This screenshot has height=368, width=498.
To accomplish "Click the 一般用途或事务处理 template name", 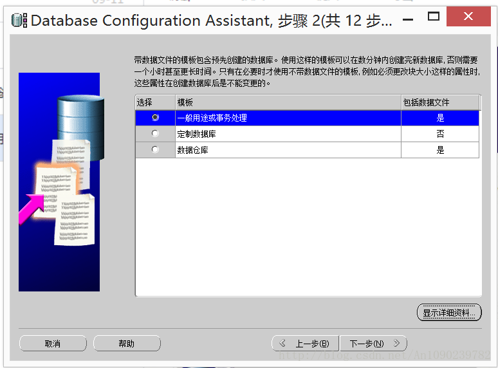I will (212, 118).
